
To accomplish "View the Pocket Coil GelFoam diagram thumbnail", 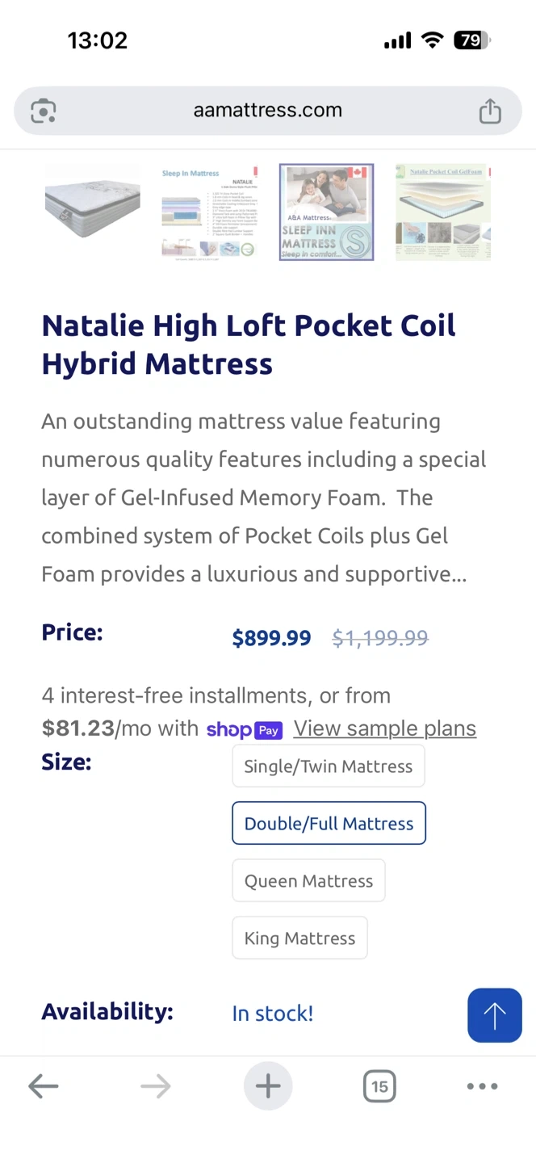I will (x=443, y=212).
